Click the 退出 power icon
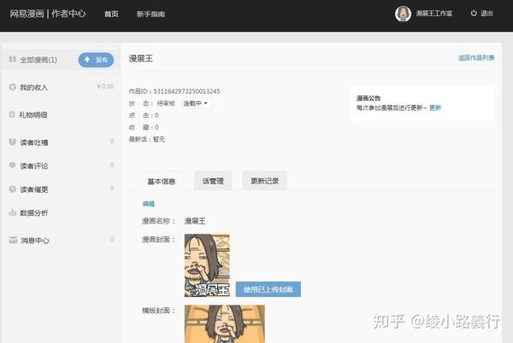 click(x=474, y=14)
